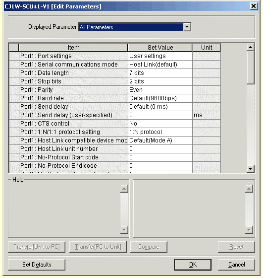Close the Edit Parameters dialog
Viewport: 263px width, 278px height.
coord(254,6)
